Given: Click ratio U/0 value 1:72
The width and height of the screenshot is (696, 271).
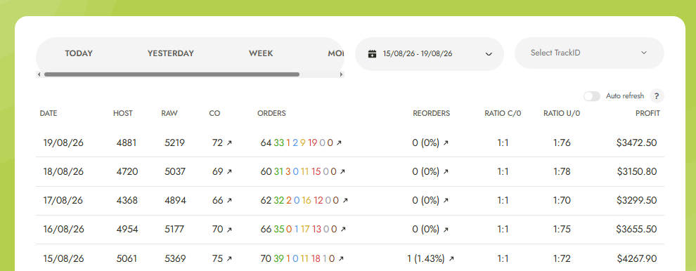Looking at the screenshot, I should [x=562, y=258].
